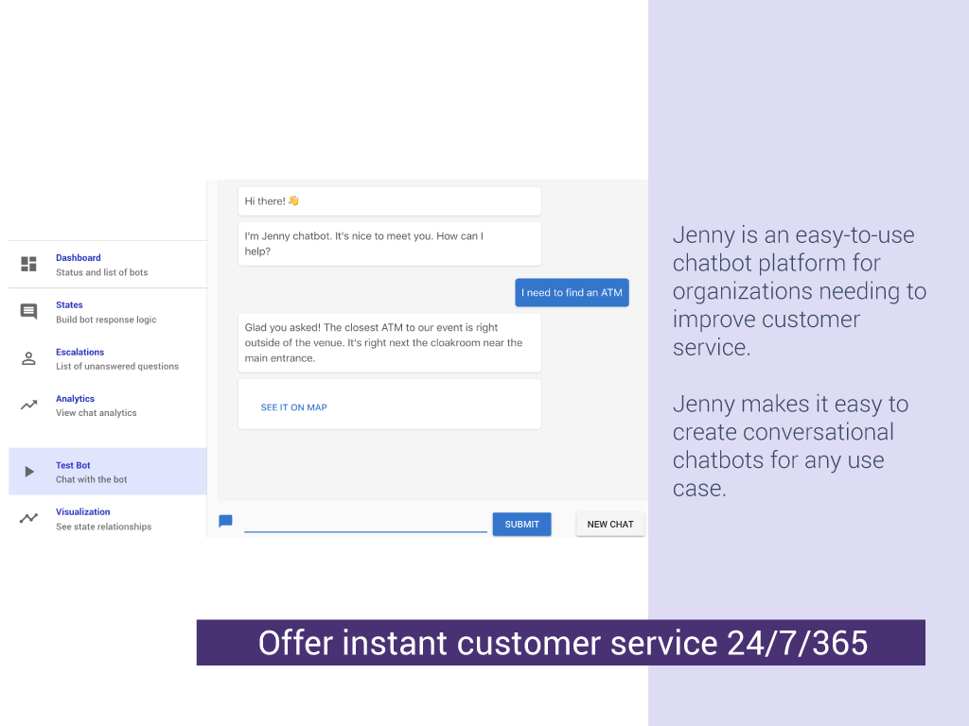
Task: Open the Visualization menu label
Action: [83, 512]
